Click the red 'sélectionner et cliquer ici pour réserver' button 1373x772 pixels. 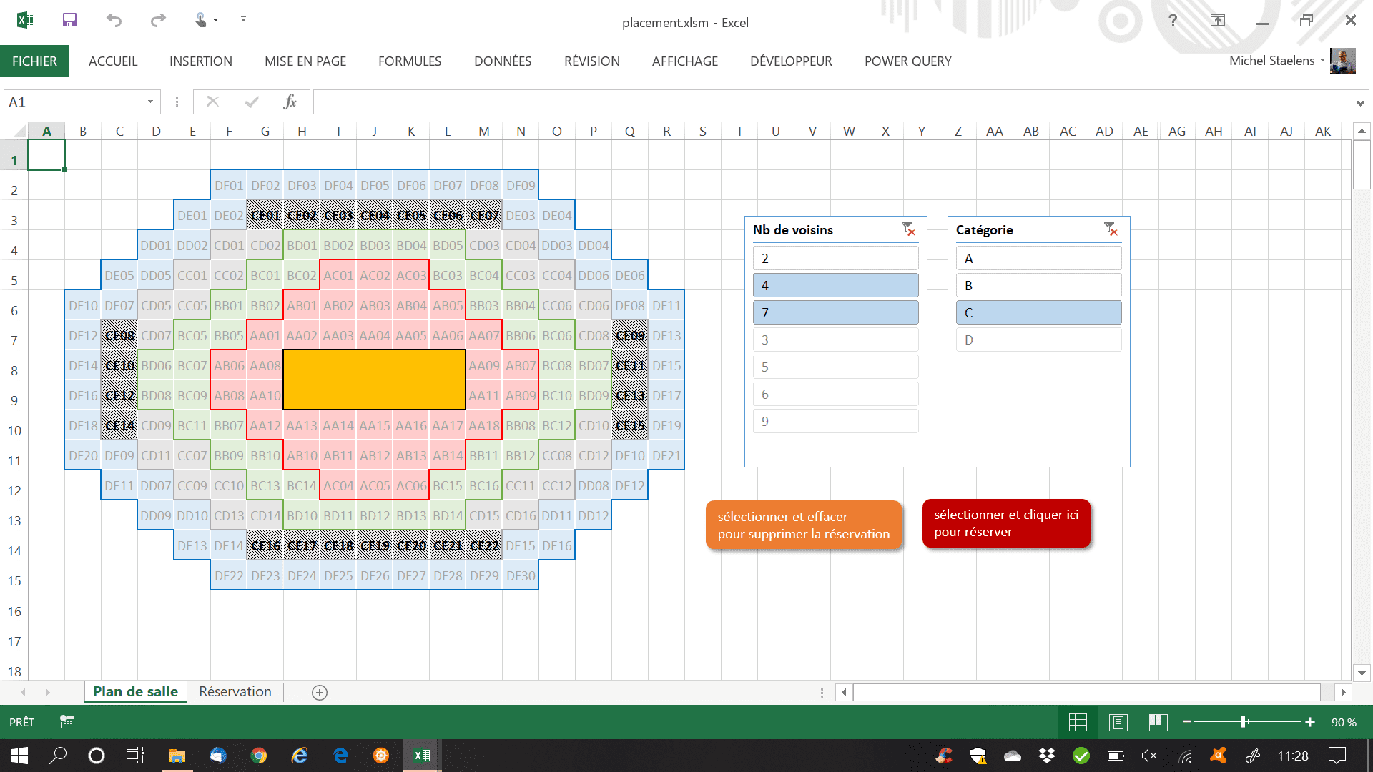1006,523
